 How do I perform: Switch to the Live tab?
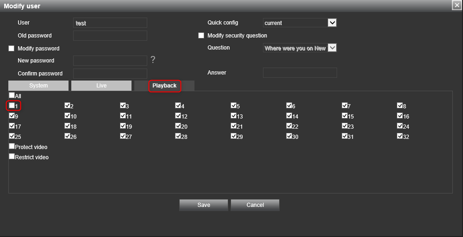click(x=101, y=86)
